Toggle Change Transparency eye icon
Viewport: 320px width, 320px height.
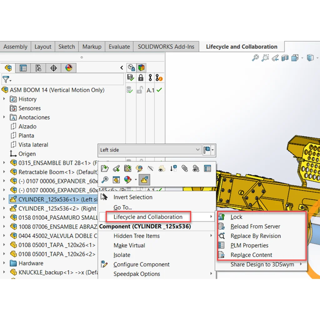162,169
